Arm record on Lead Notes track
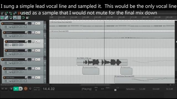The height and width of the screenshot is (99, 177). tap(4, 78)
